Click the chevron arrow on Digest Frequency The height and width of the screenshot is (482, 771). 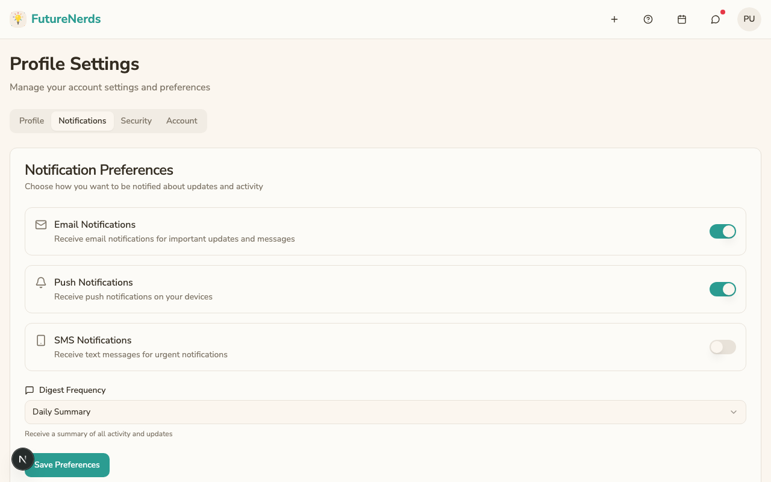pos(734,412)
